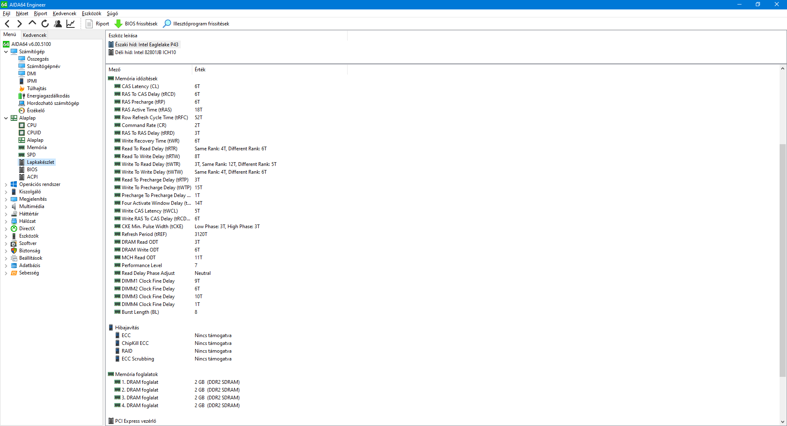Open the Kedvencek menu in the menu bar

(64, 14)
